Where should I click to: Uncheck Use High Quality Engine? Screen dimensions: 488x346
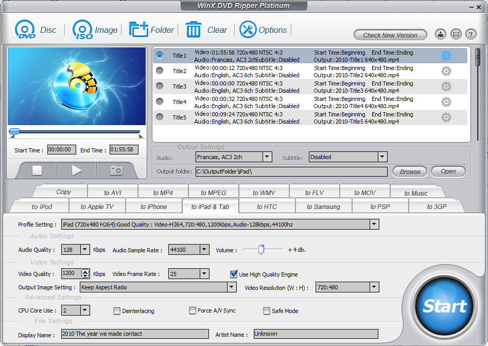pyautogui.click(x=234, y=274)
